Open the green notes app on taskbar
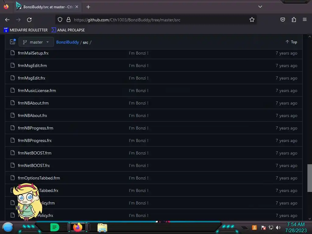The height and width of the screenshot is (234, 312). pyautogui.click(x=55, y=227)
